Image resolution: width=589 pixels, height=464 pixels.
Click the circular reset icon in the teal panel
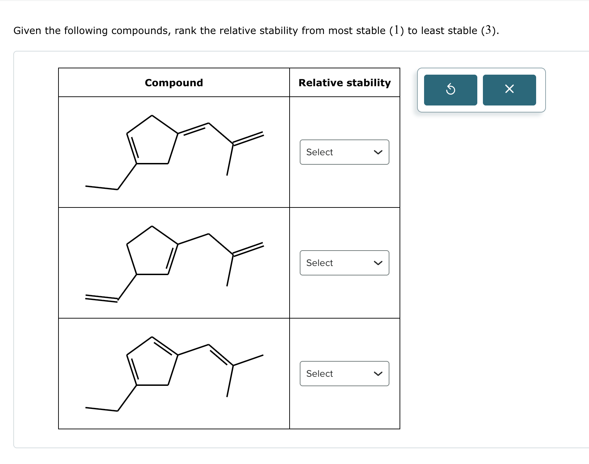point(450,90)
